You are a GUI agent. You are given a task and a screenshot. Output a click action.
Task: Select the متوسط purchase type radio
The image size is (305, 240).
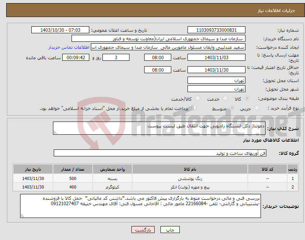coord(232,108)
